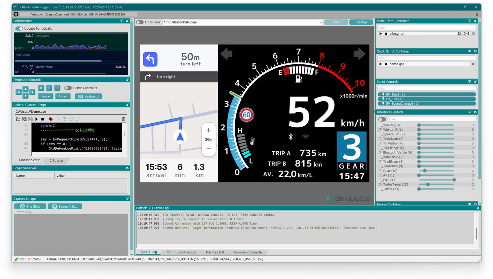Run the Glassco script with play icon
This screenshot has width=493, height=279.
tap(37, 119)
